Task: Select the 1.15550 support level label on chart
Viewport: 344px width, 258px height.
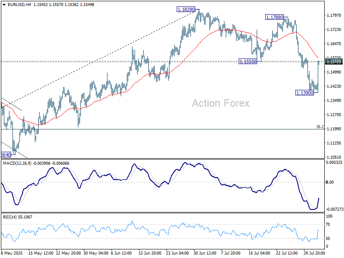Action: click(248, 61)
